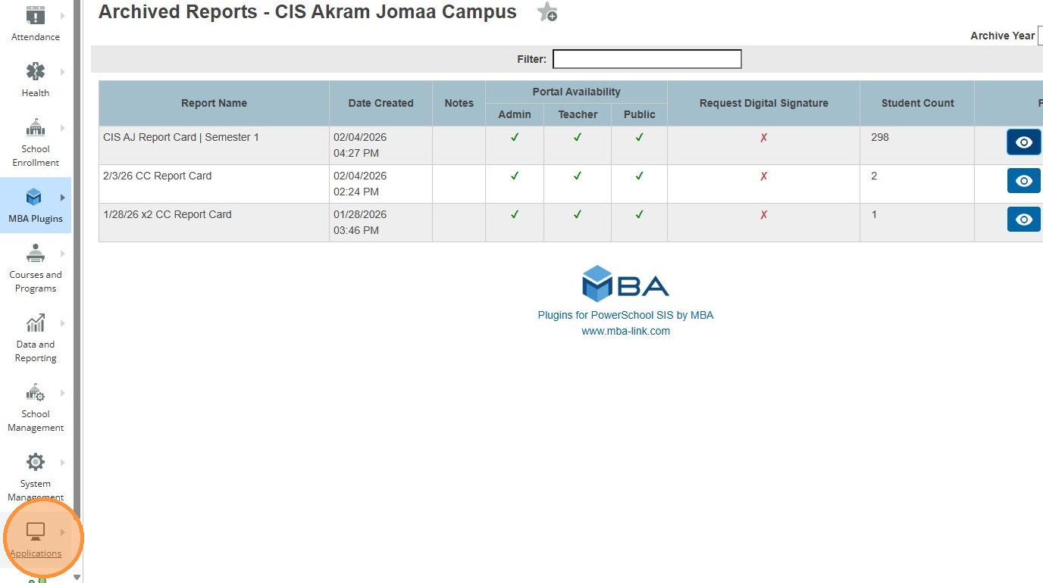
Task: Open the Health sidebar section
Action: pos(35,73)
